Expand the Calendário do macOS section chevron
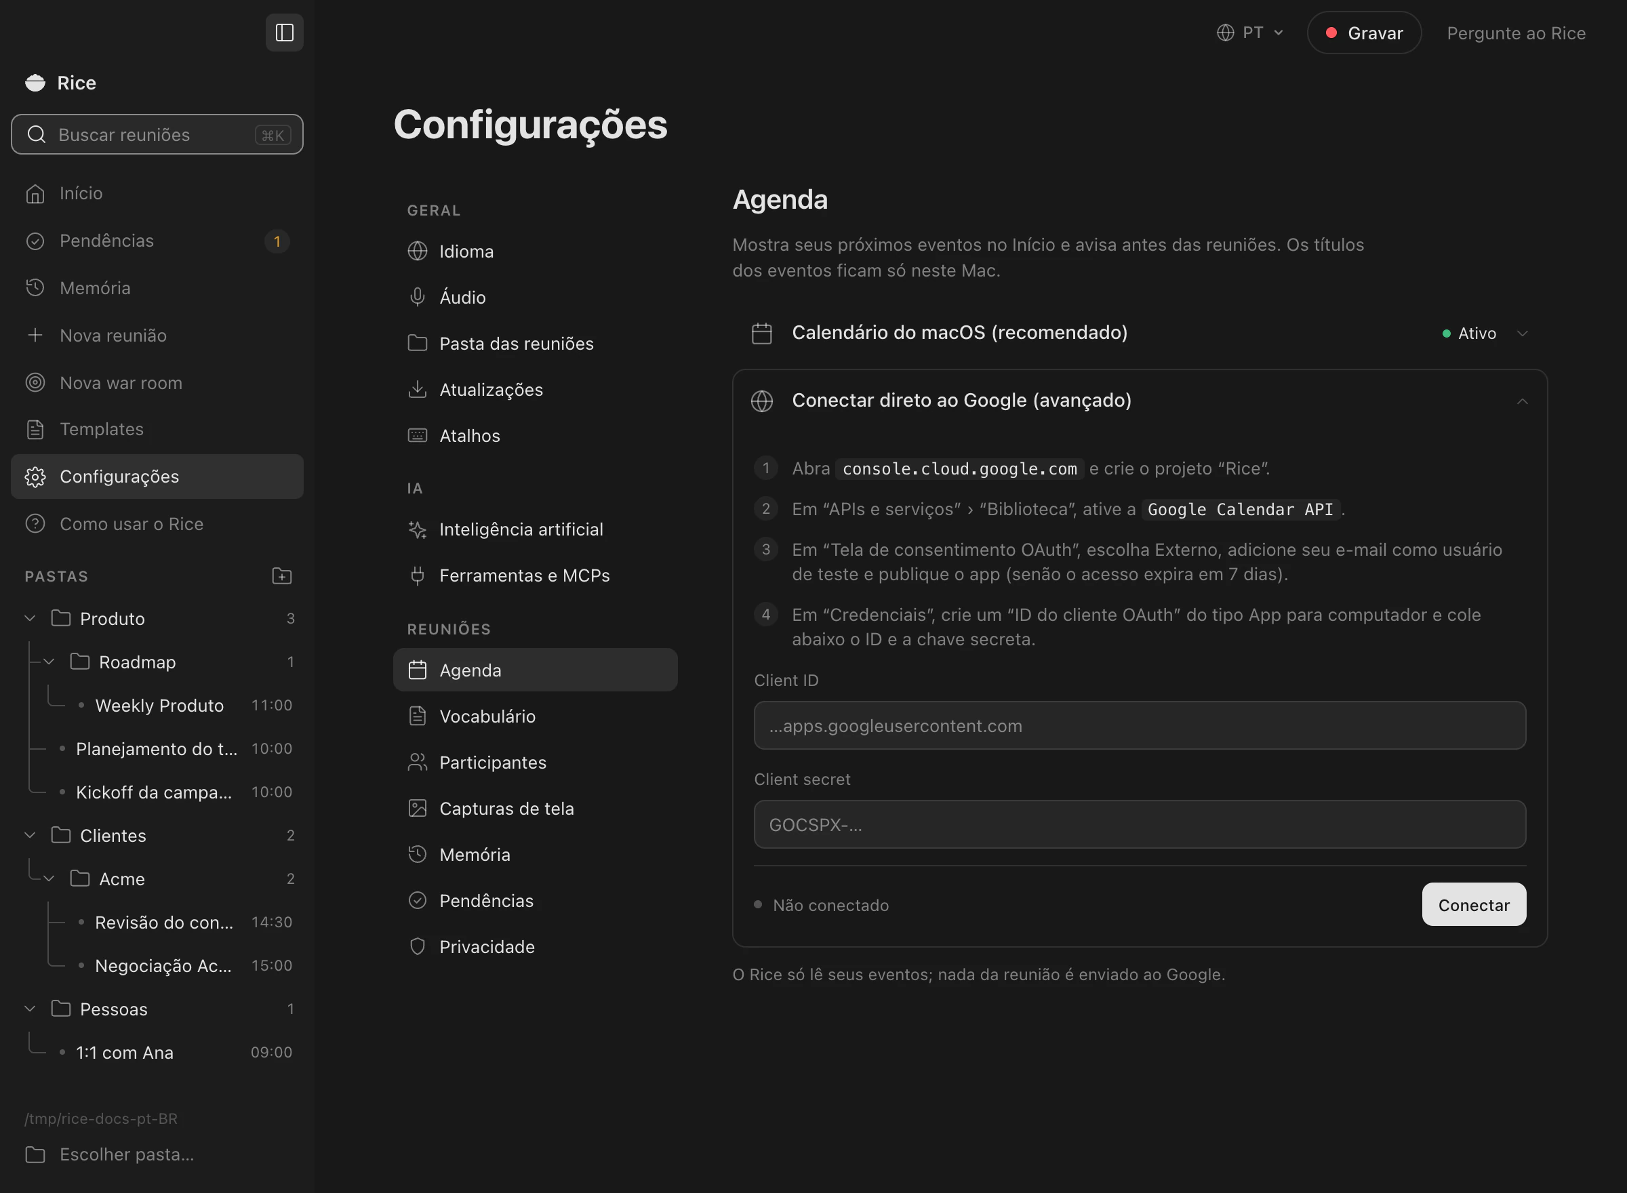1627x1193 pixels. point(1523,333)
